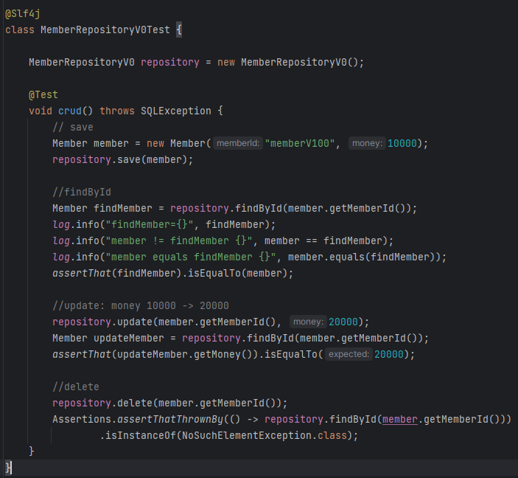Click the money: hint before 10000
The height and width of the screenshot is (478, 518).
pyautogui.click(x=367, y=143)
